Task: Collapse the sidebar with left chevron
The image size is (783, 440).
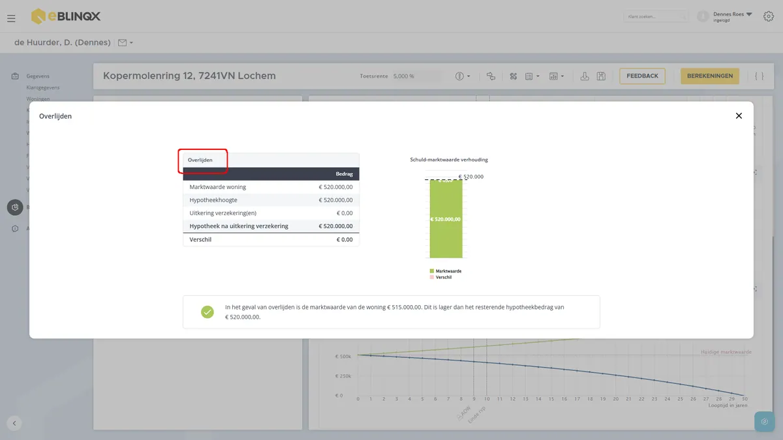Action: click(x=14, y=423)
